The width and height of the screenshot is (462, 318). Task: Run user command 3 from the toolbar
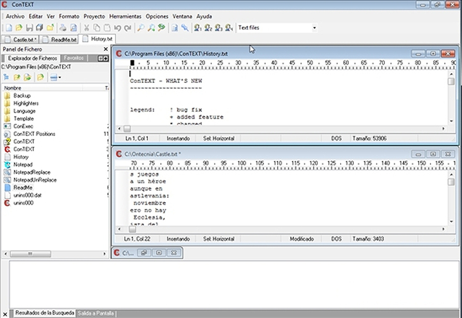tap(218, 28)
